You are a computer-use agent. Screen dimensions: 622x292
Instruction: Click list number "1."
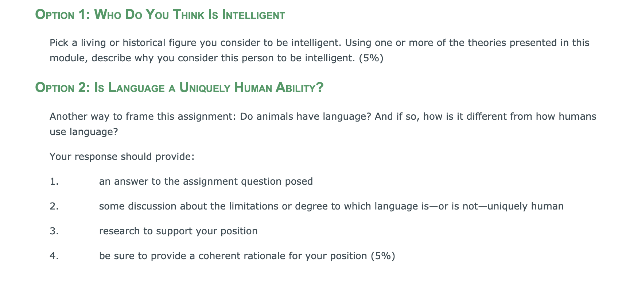54,181
